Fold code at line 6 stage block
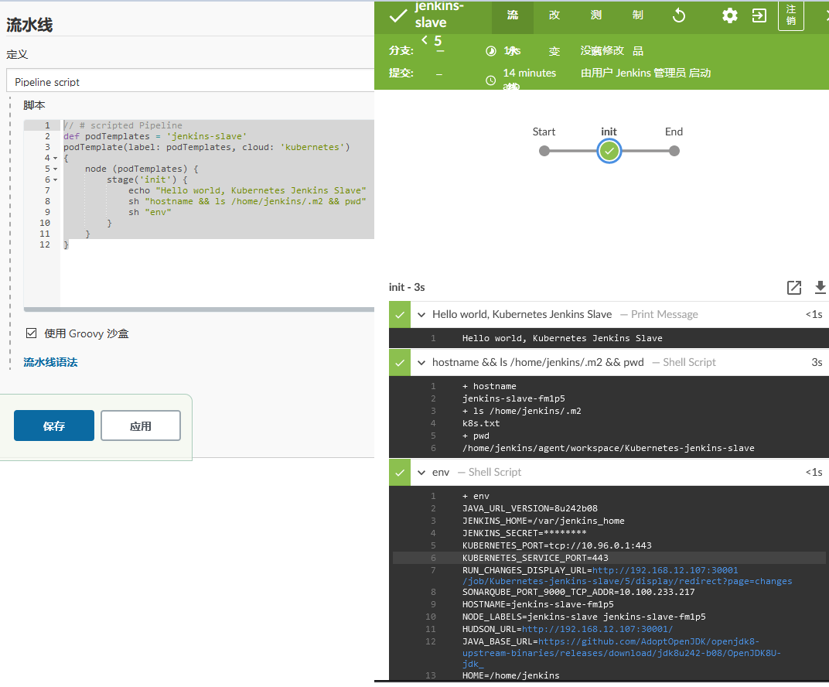 (x=55, y=179)
